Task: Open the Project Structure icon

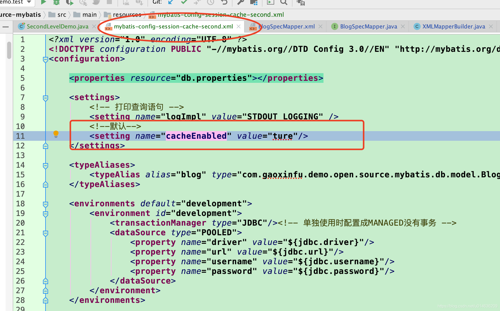Action: pyautogui.click(x=254, y=2)
